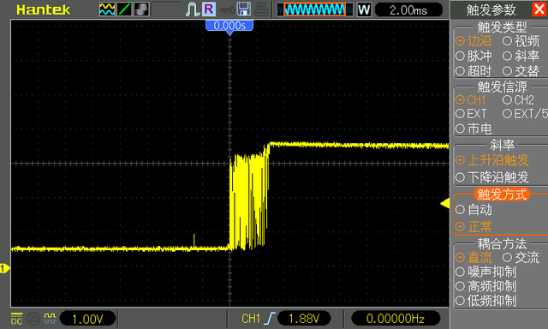The image size is (548, 329).
Task: Enable 噪声抑制 coupling option
Action: [x=486, y=272]
